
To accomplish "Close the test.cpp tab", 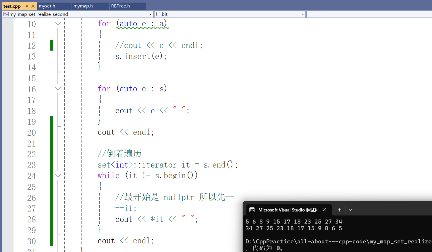I will click(x=33, y=6).
